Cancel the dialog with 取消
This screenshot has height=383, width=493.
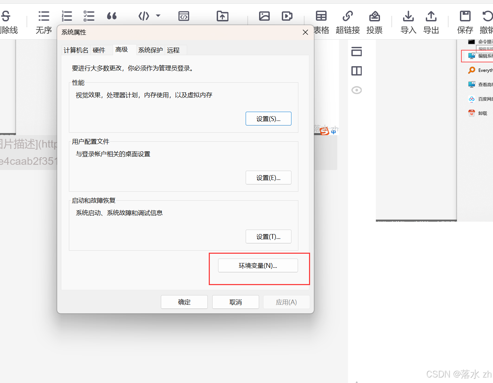click(x=236, y=302)
